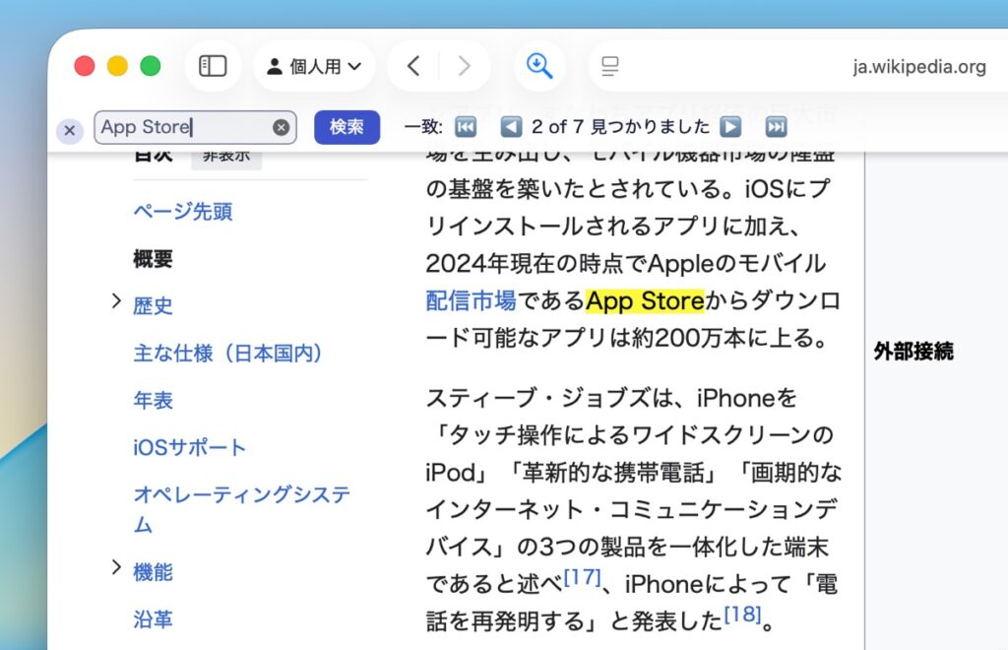This screenshot has height=650, width=1008.
Task: Click into the App Store find field
Action: click(x=182, y=127)
